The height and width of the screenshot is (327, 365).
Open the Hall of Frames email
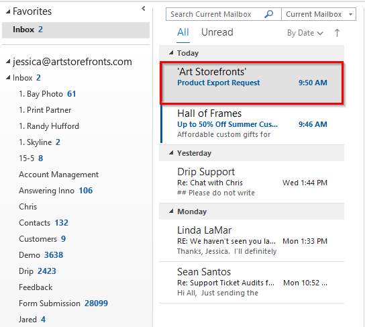(x=252, y=124)
